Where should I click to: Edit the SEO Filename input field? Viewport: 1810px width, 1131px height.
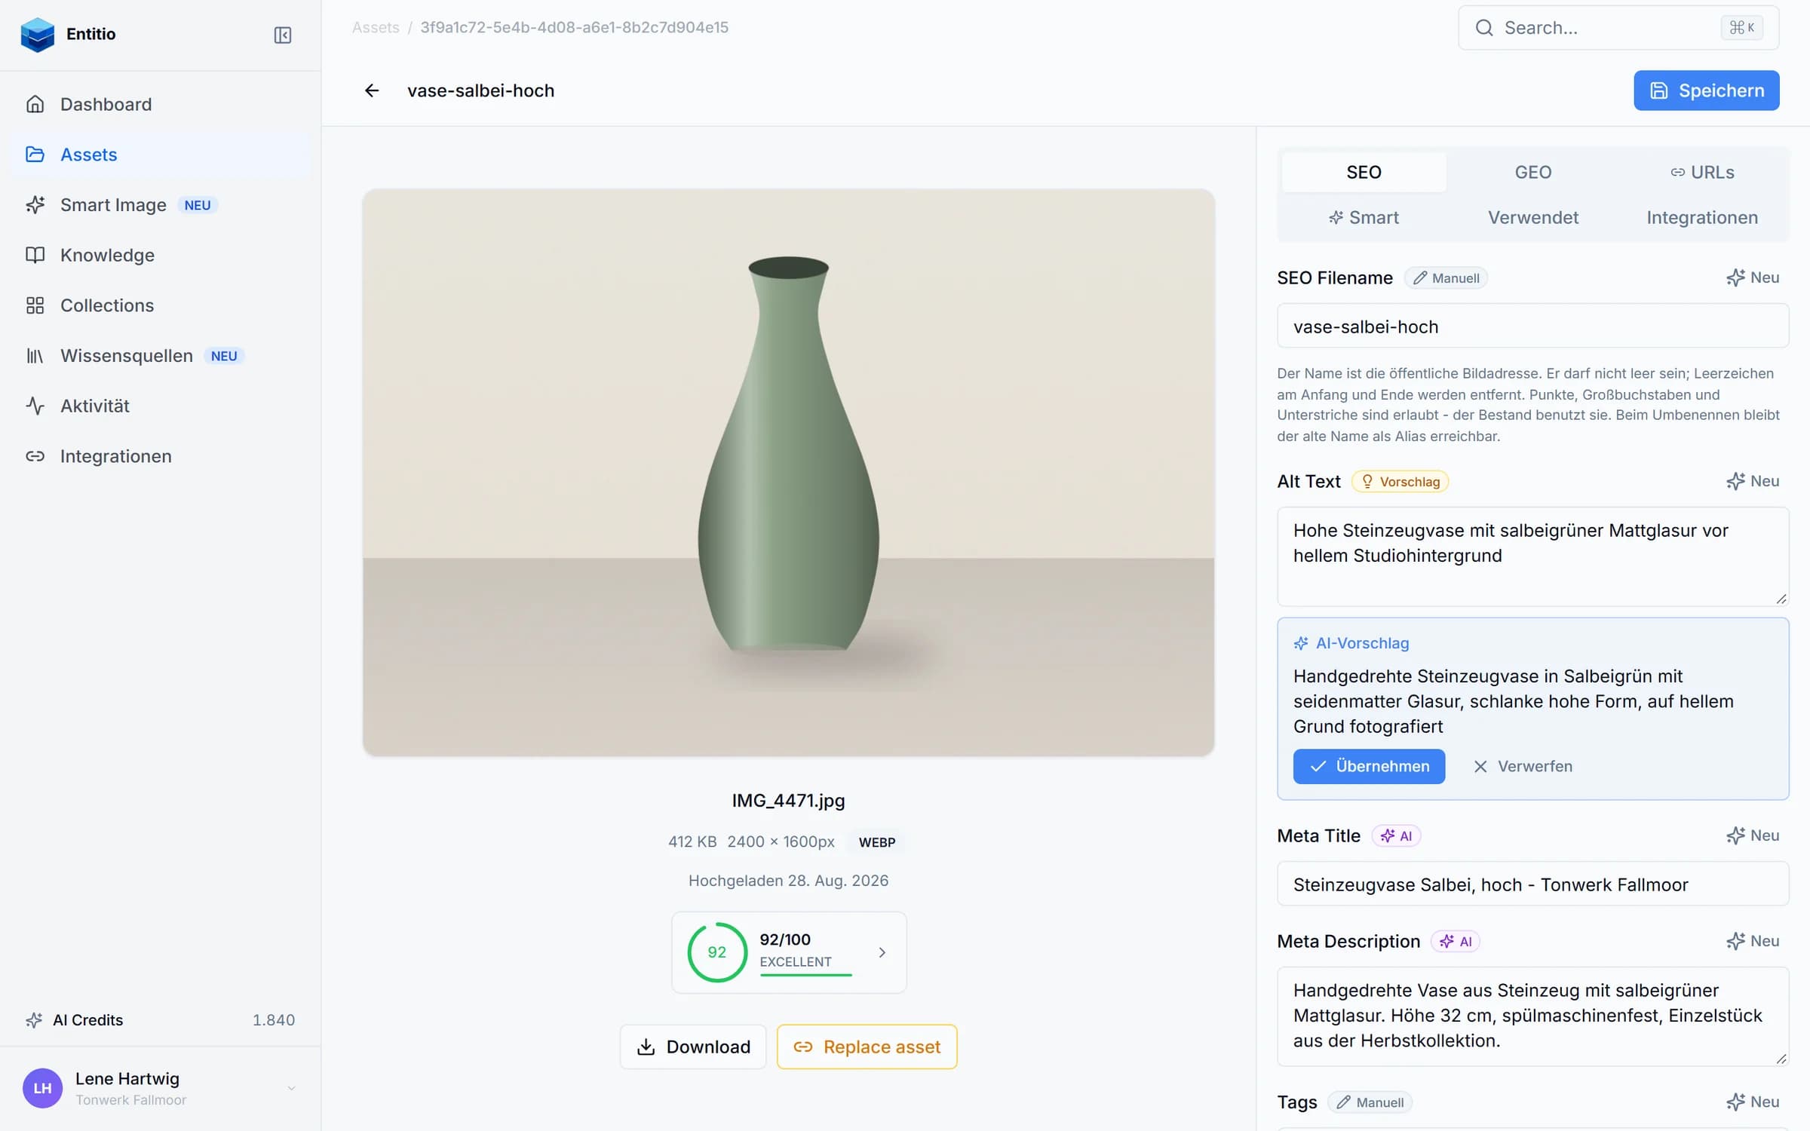click(x=1532, y=326)
